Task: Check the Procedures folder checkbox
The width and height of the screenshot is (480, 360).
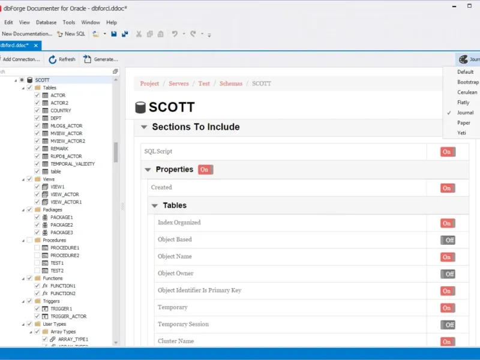Action: (29, 240)
